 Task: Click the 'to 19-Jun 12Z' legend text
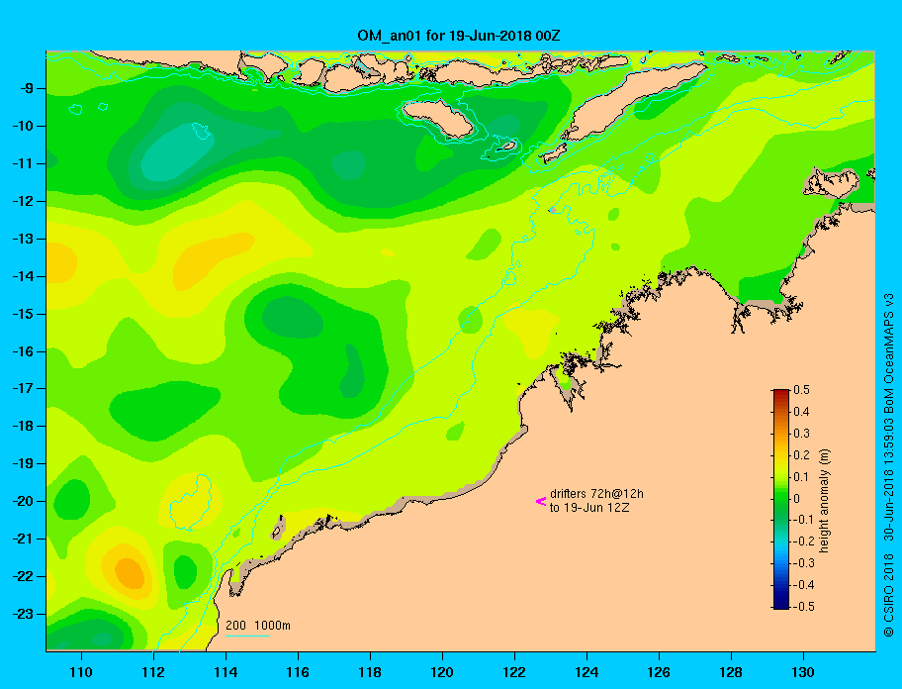[x=589, y=508]
